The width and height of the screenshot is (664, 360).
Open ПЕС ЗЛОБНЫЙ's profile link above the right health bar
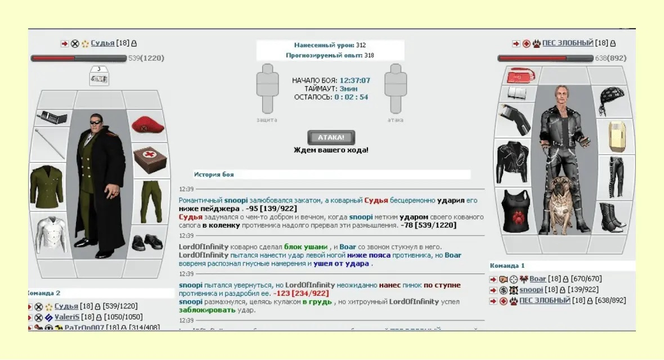click(567, 43)
